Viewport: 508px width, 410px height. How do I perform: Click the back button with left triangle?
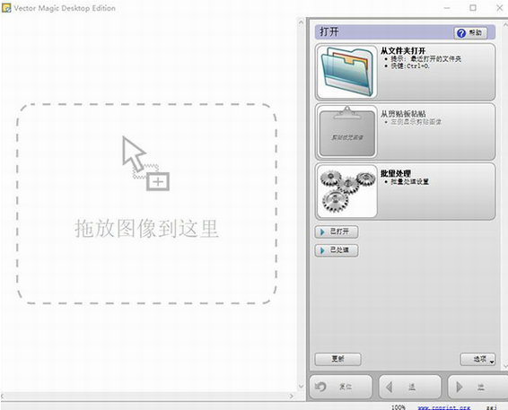tap(410, 387)
